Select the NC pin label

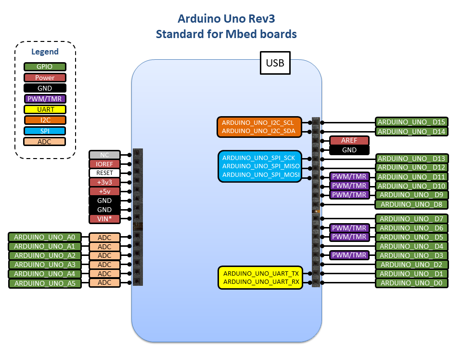tap(104, 155)
